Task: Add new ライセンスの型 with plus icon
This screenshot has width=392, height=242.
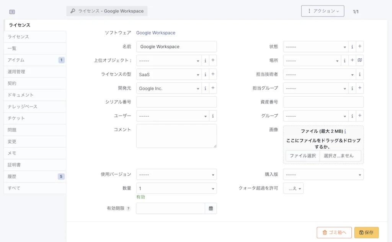Action: pos(213,74)
